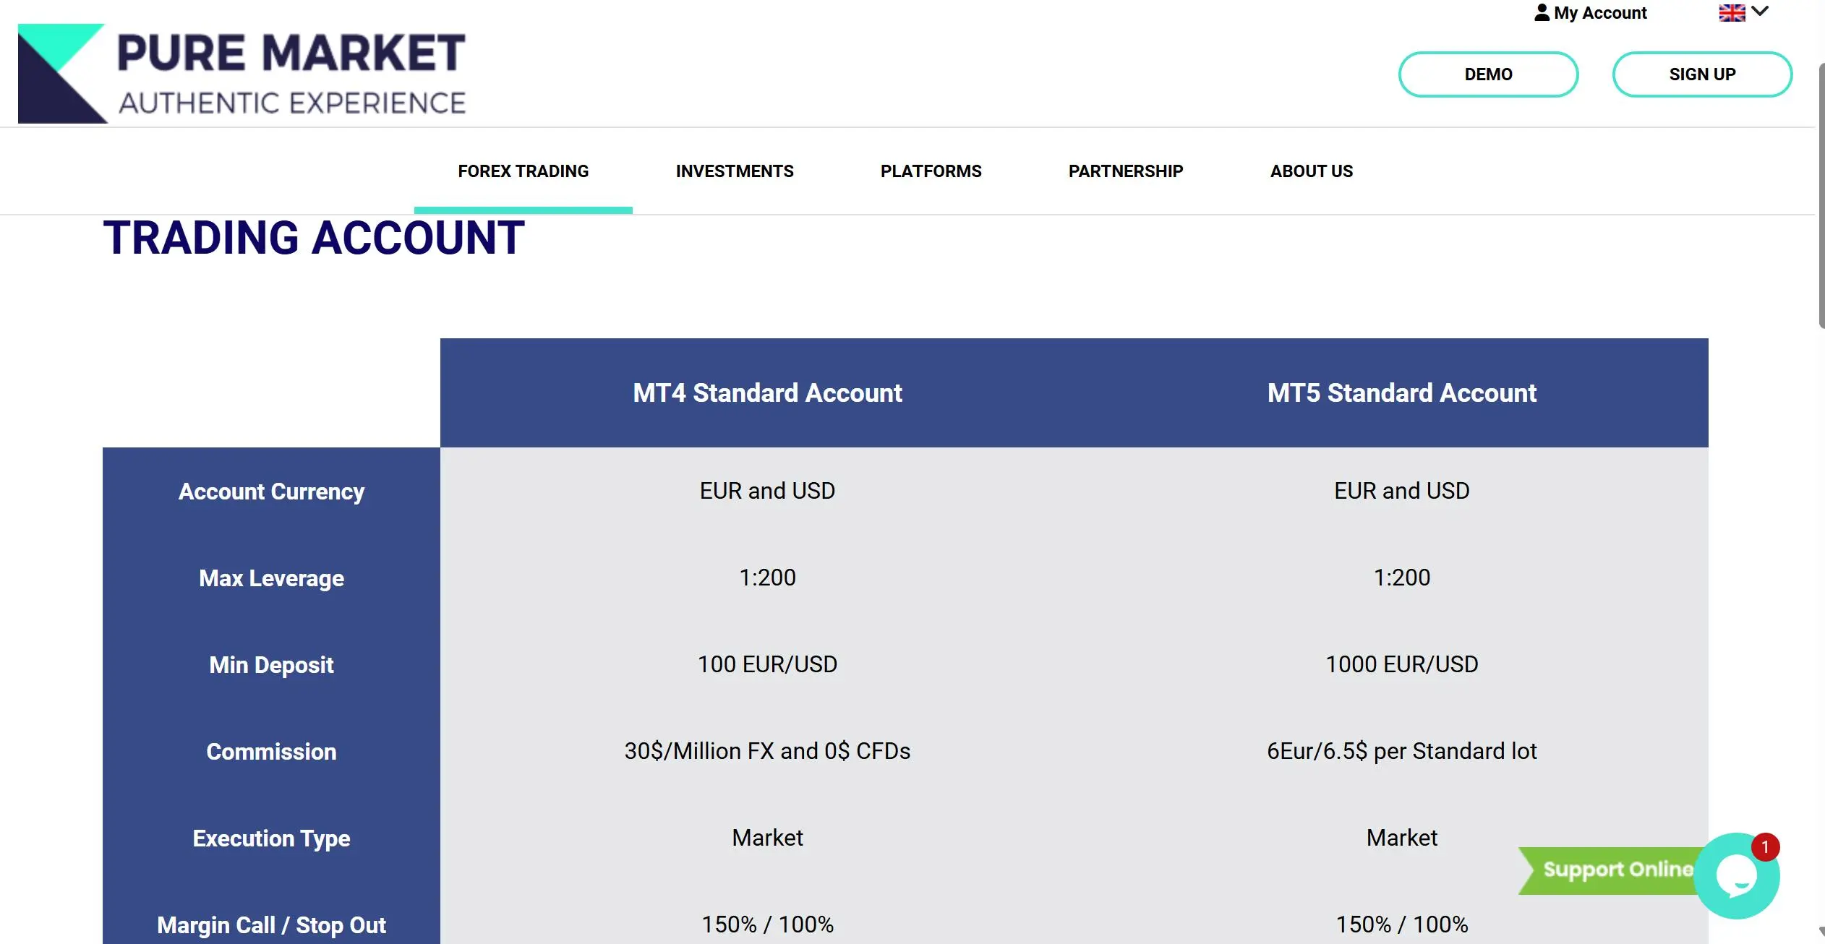
Task: Open the Forex Trading menu
Action: [523, 171]
